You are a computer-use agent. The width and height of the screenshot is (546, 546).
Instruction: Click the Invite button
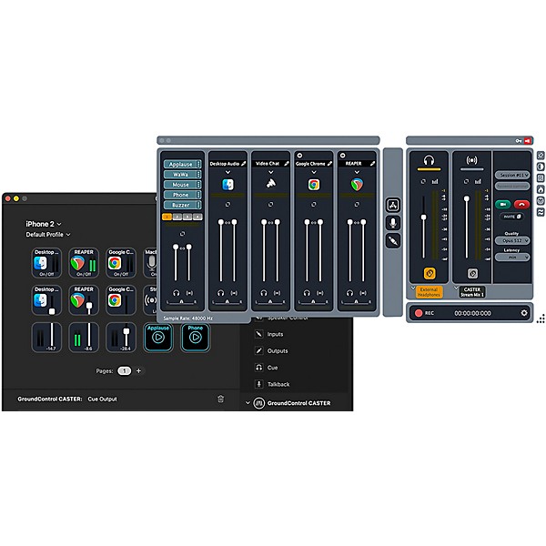pyautogui.click(x=511, y=217)
